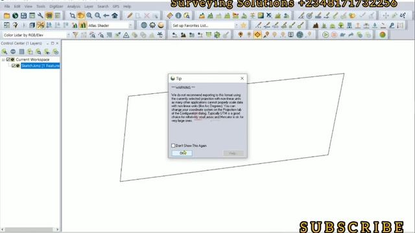Enable Don't Show This Again checkbox
Viewport: 415px width, 233px height.
[173, 146]
